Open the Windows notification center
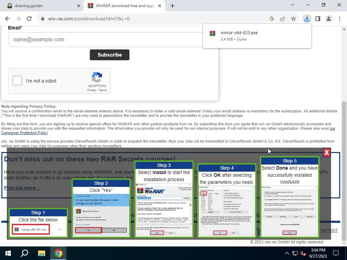This screenshot has height=260, width=347. [336, 253]
